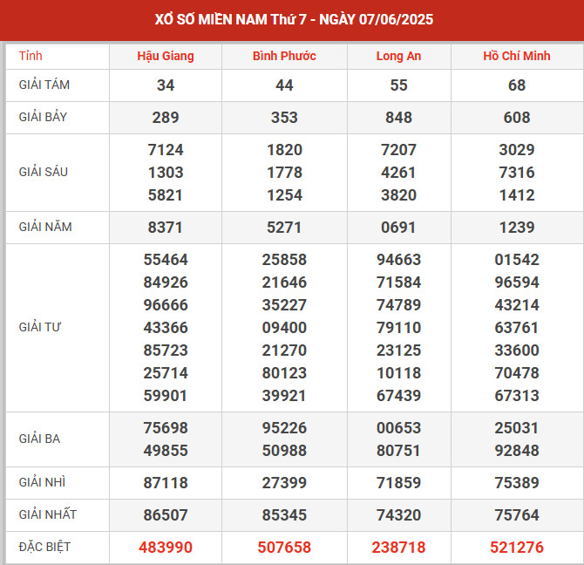Click the GIẢI NHẤT row label
This screenshot has height=565, width=584.
pyautogui.click(x=48, y=514)
